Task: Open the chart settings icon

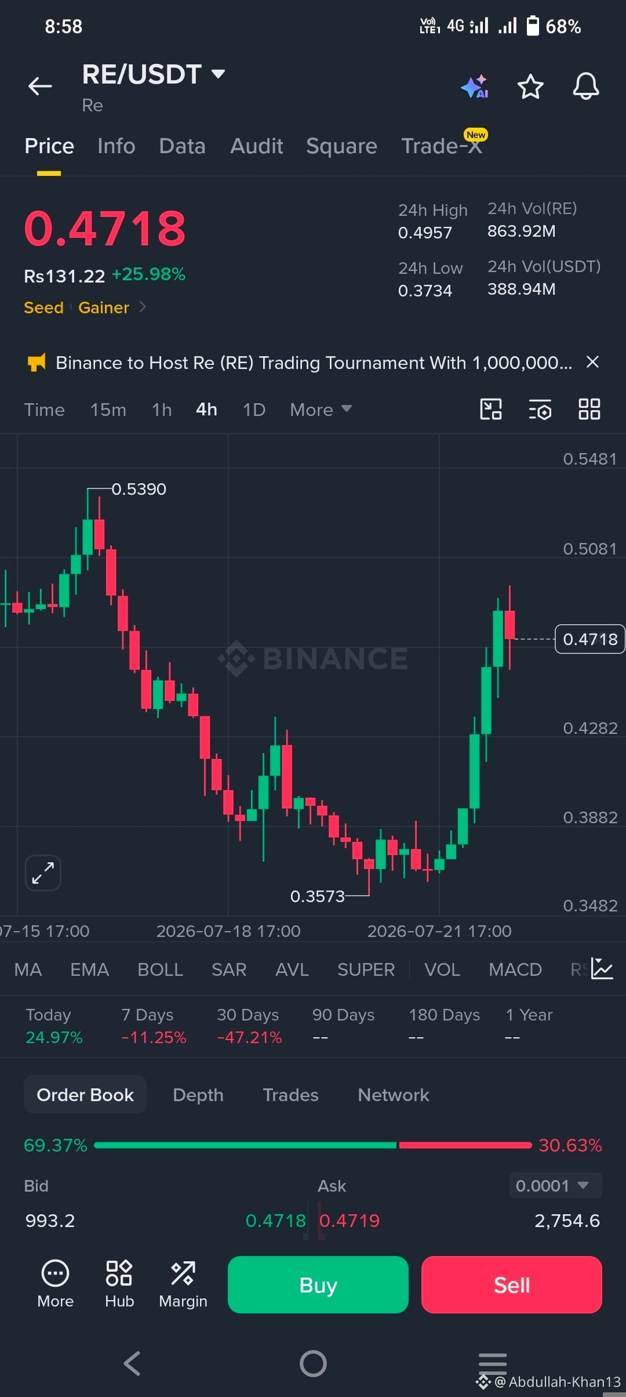Action: (x=540, y=410)
